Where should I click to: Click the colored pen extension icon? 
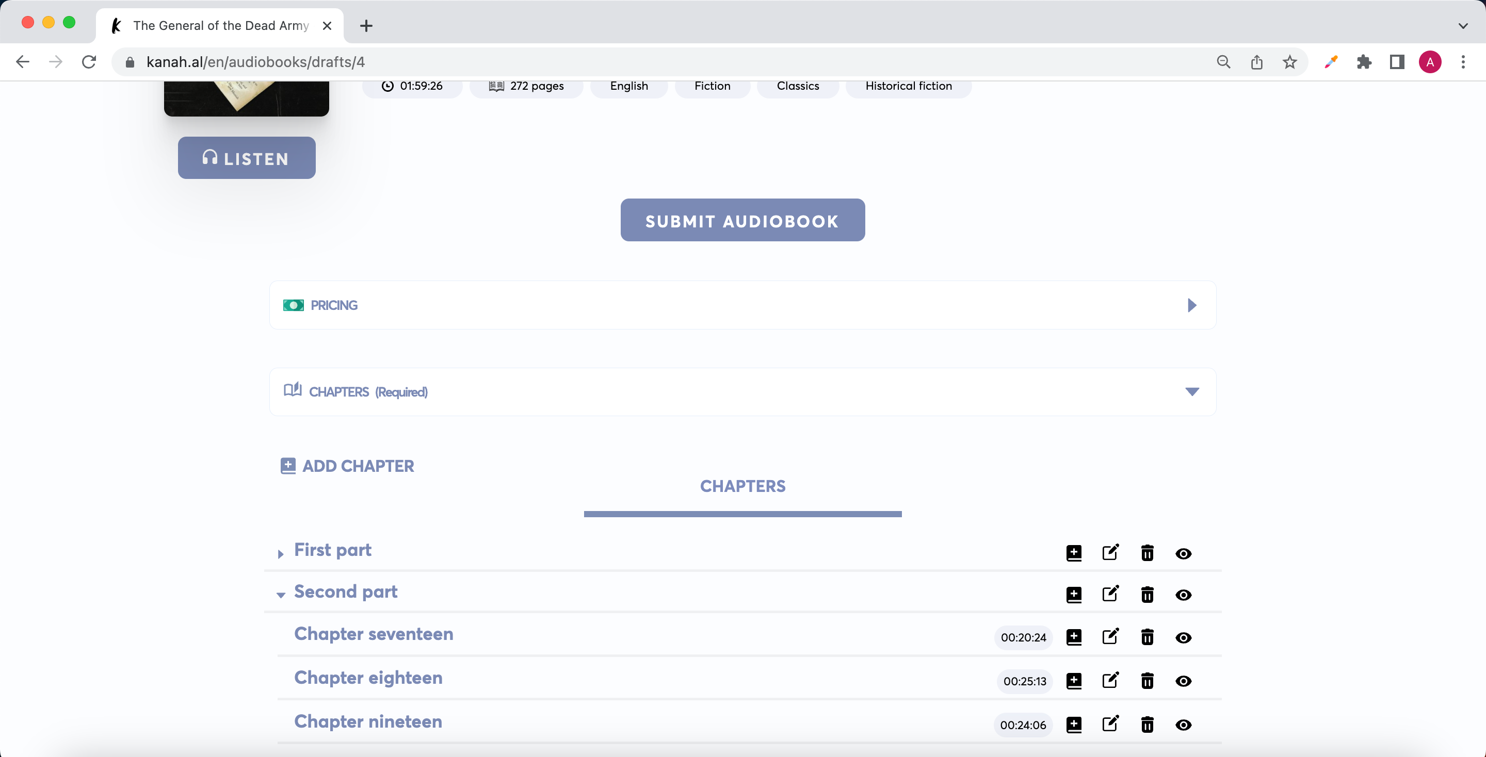(1331, 62)
